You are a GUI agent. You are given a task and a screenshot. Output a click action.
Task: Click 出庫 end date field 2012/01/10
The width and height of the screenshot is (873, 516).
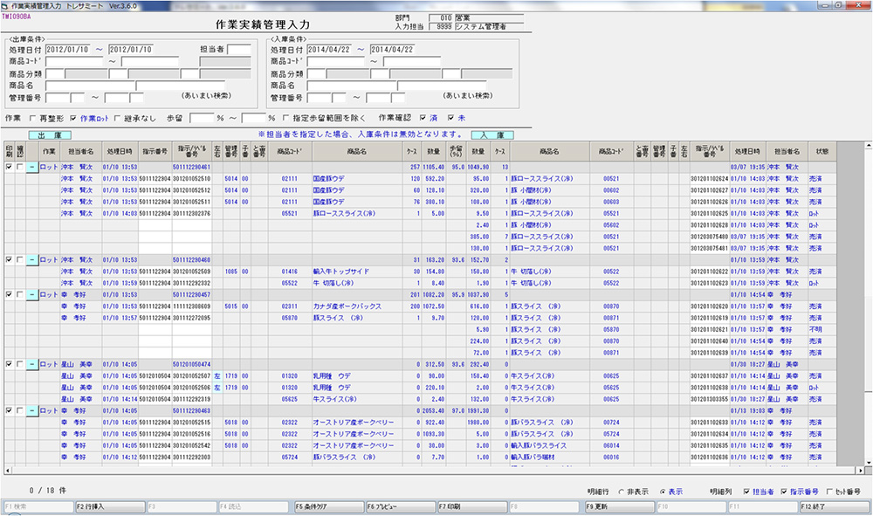(x=131, y=50)
